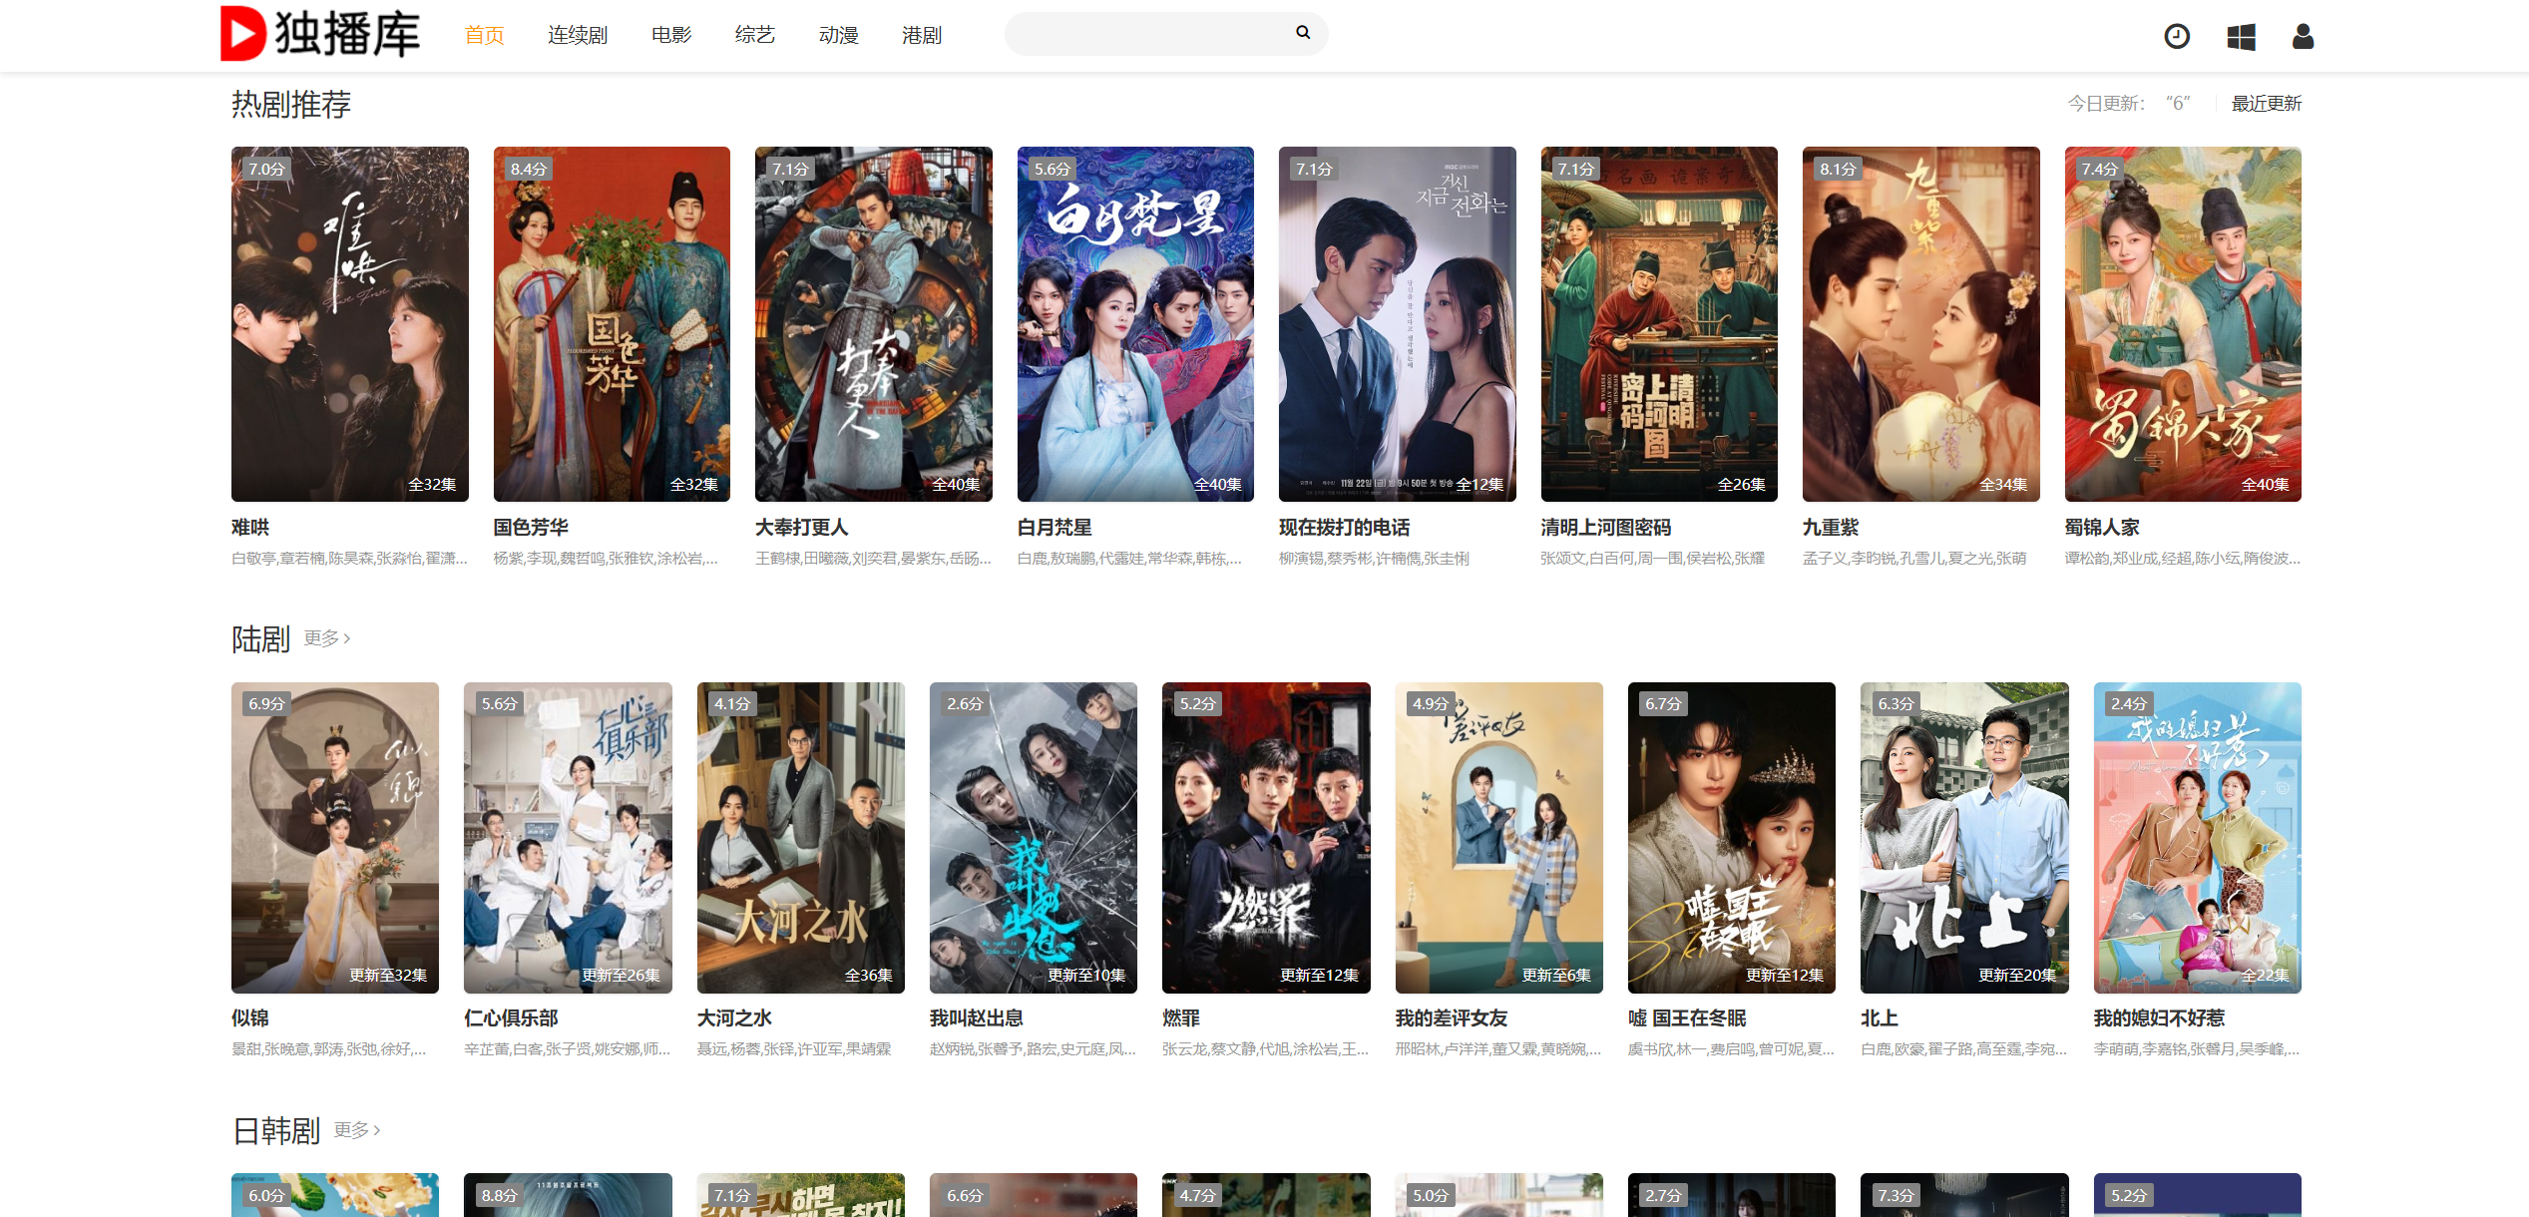Open the 北上 poster thumbnail
This screenshot has width=2529, height=1217.
(x=1963, y=838)
